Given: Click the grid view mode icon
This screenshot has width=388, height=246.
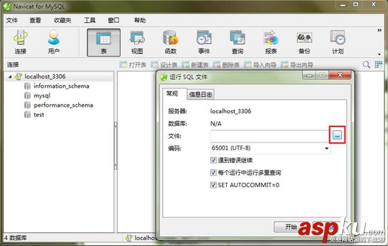Looking at the screenshot, I should click(x=378, y=65).
